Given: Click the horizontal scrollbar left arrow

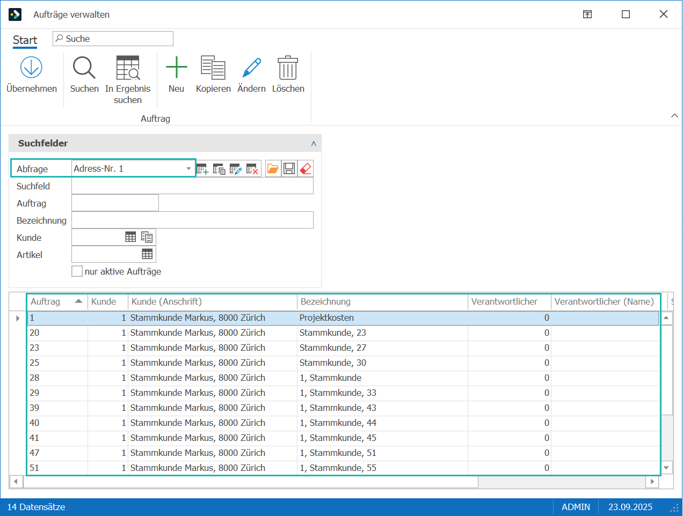Looking at the screenshot, I should tap(16, 482).
